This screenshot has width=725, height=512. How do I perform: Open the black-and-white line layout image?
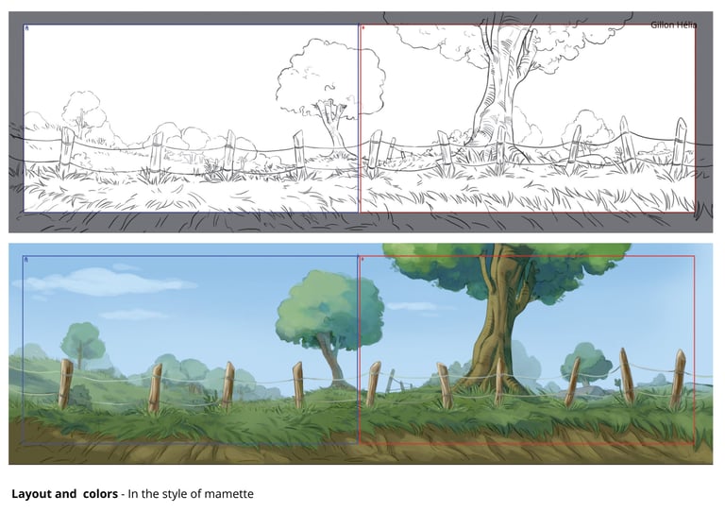point(361,122)
